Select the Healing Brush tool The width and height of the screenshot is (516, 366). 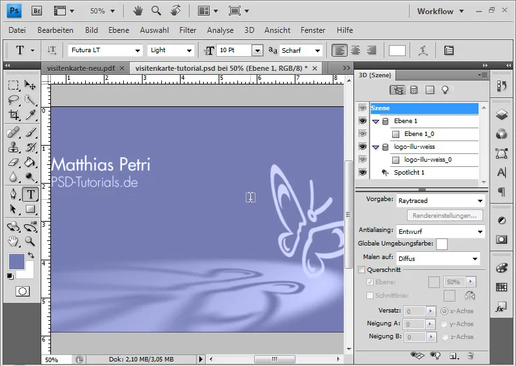click(13, 133)
